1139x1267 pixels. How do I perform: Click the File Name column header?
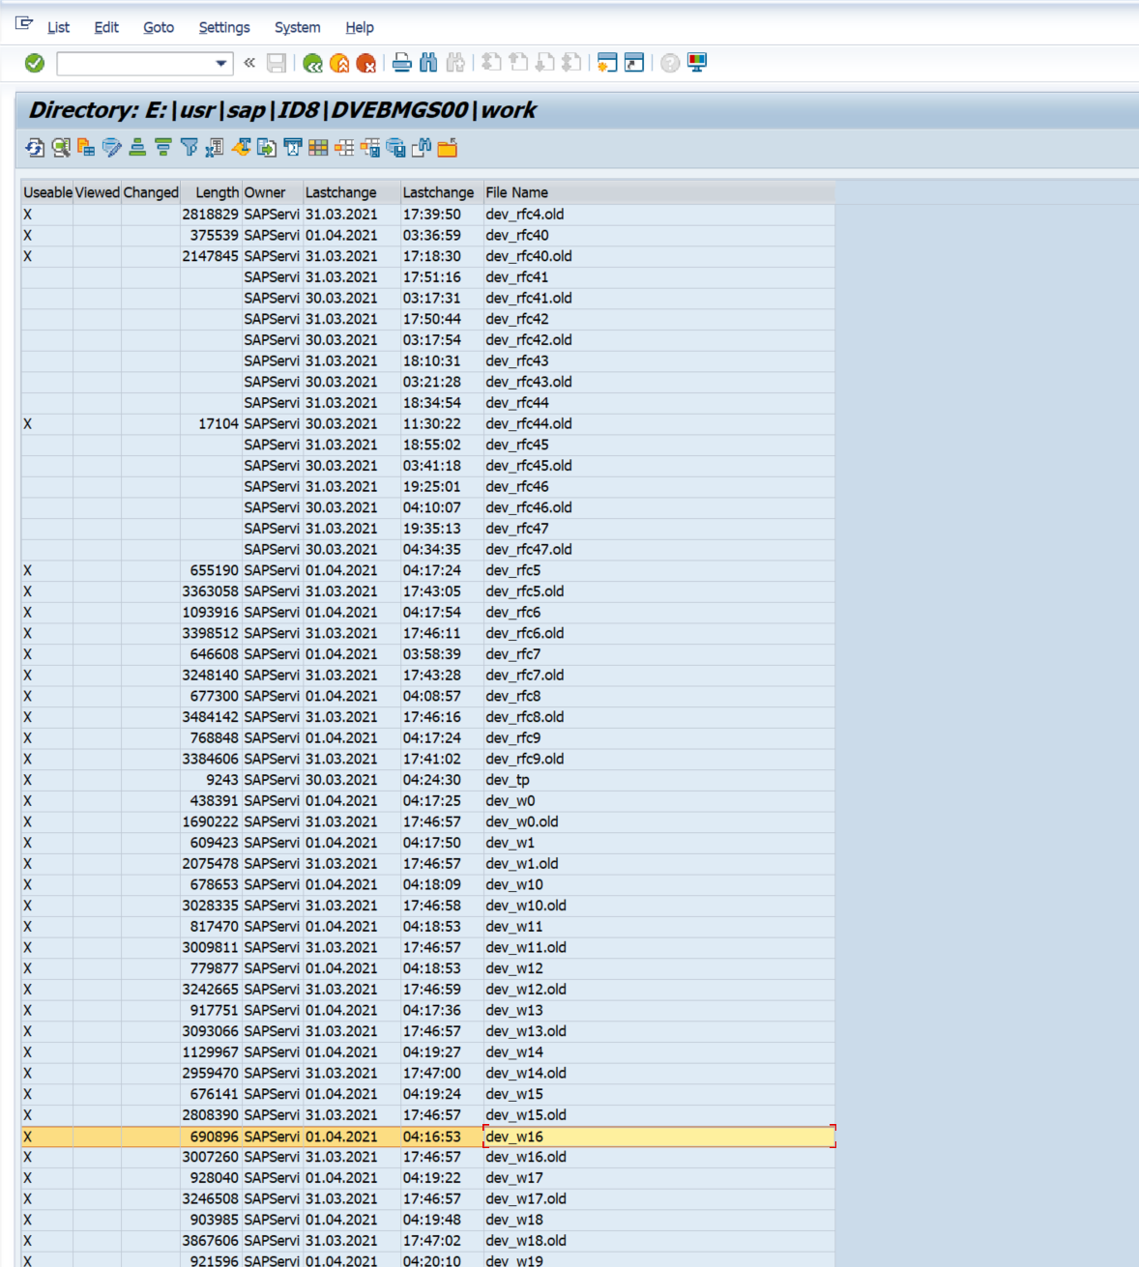pos(516,192)
